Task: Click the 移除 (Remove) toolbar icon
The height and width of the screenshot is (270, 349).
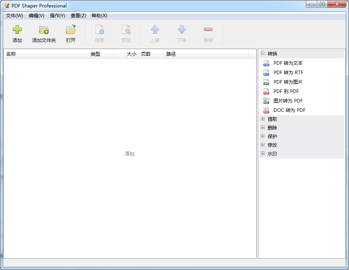Action: [208, 33]
